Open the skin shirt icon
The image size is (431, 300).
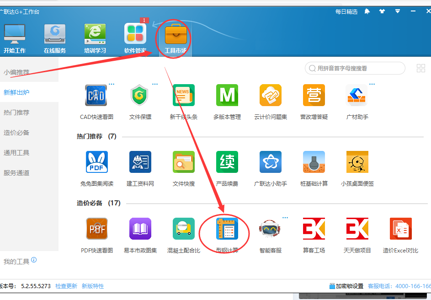pos(382,11)
